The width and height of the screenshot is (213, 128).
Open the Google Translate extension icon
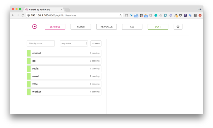[190, 15]
